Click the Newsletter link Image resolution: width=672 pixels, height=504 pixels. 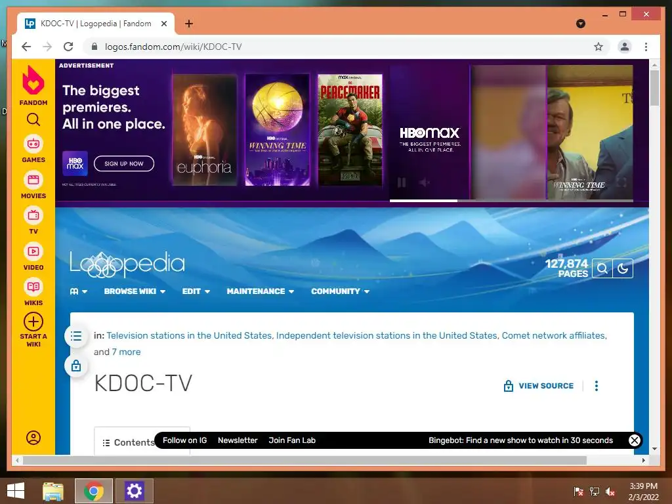(238, 440)
